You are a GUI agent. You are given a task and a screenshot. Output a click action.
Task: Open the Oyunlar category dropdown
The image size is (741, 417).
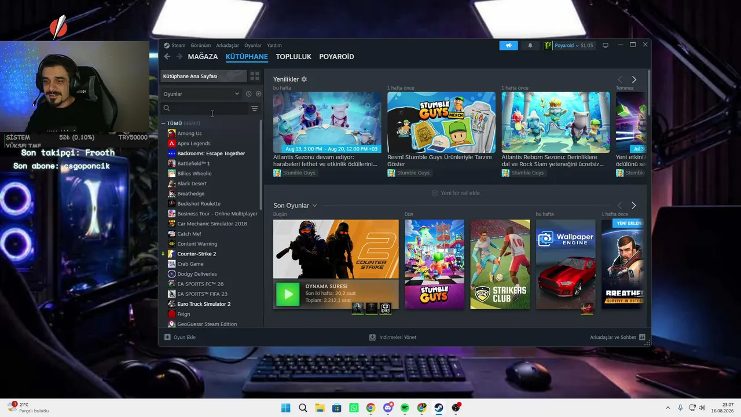coord(201,94)
